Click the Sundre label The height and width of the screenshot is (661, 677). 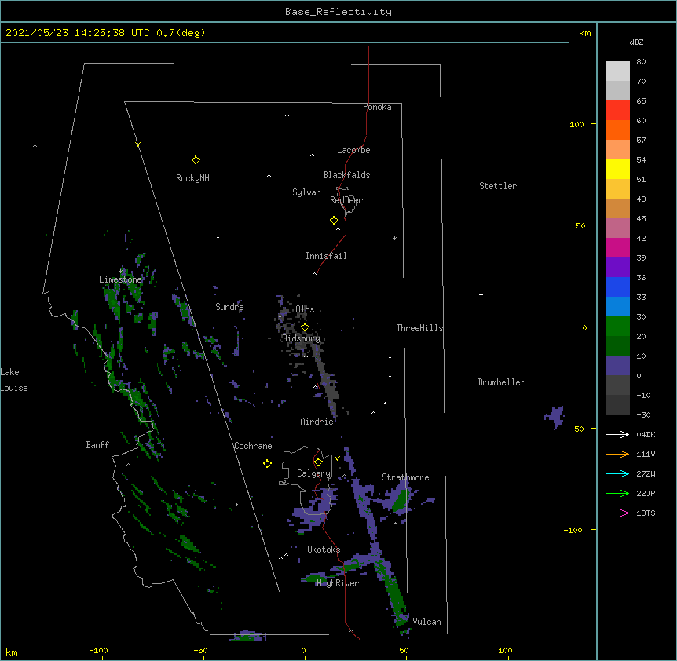tap(229, 307)
